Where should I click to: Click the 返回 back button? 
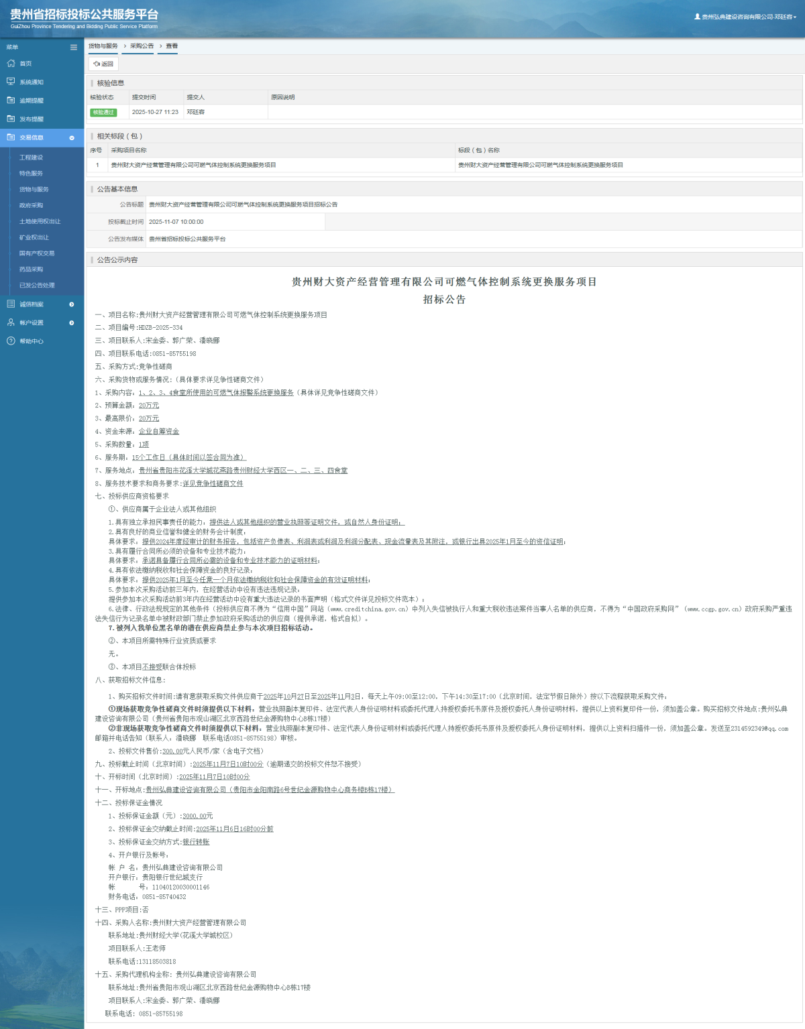click(x=103, y=64)
